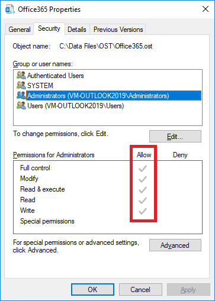Switch to the General tab
Screen dimensions: 215x301
point(20,30)
